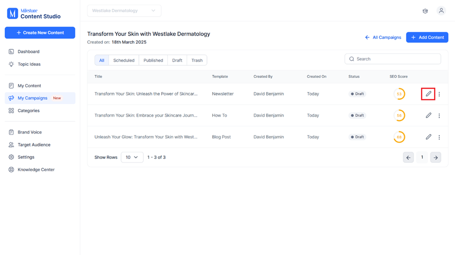Edit the Newsletter row with pencil icon
This screenshot has width=455, height=255.
pyautogui.click(x=428, y=94)
